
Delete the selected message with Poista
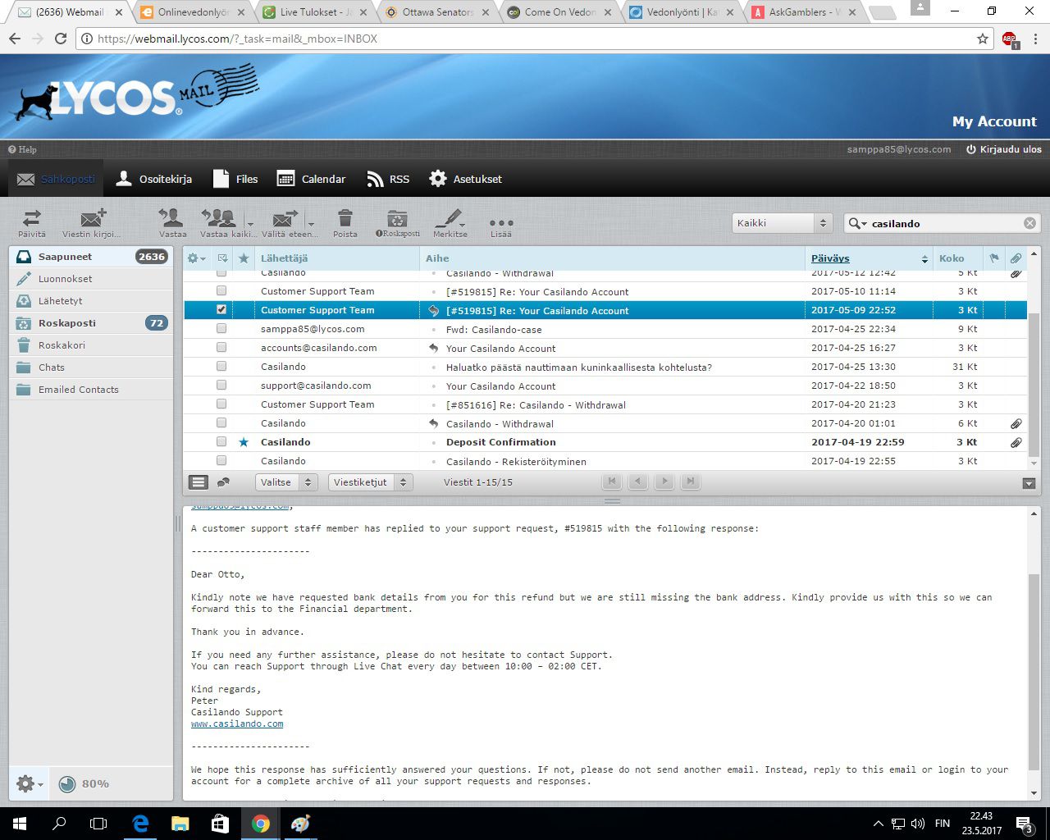tap(345, 223)
